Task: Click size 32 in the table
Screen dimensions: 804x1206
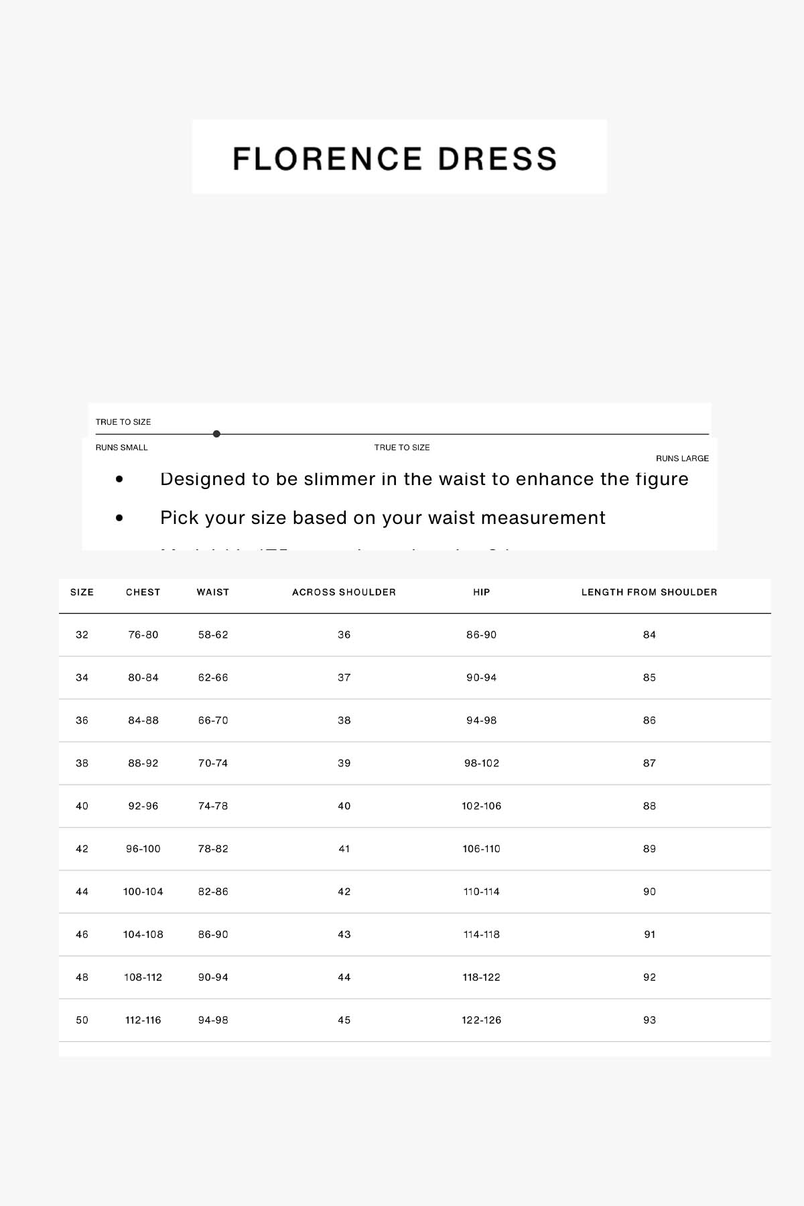Action: 82,634
